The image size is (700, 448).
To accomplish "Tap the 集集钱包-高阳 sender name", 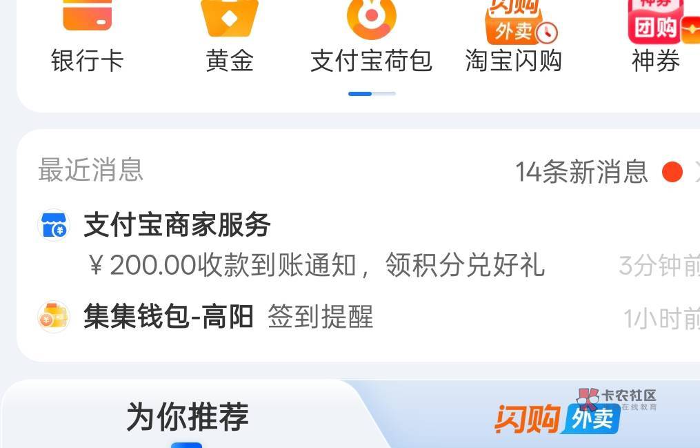I will [x=168, y=317].
